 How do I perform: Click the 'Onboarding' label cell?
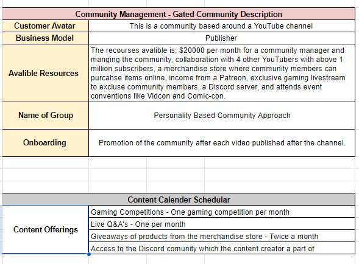tap(45, 143)
